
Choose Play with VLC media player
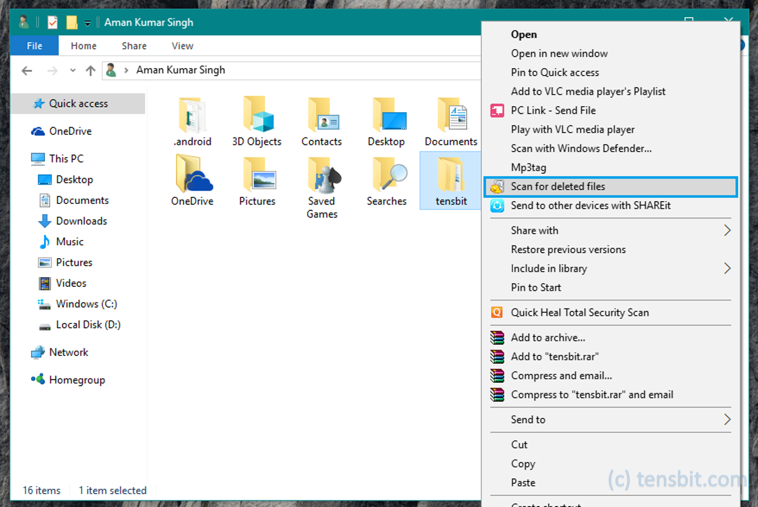[x=572, y=129]
